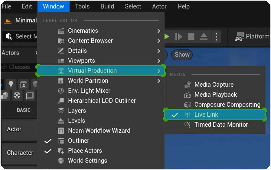Click the Character entry in Place Actors

19,153
